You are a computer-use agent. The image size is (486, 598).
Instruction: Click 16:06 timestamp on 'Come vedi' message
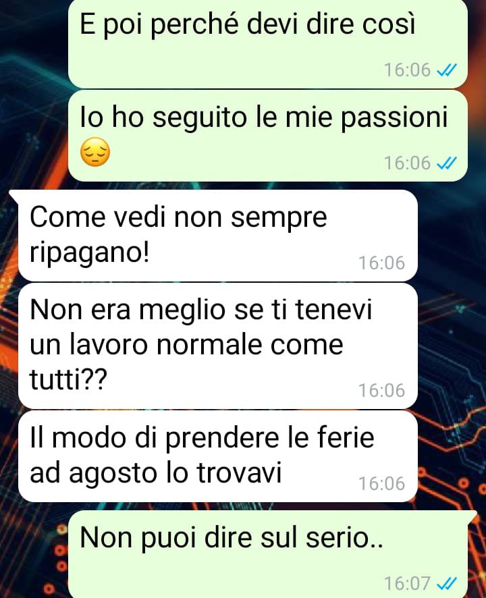tap(381, 263)
